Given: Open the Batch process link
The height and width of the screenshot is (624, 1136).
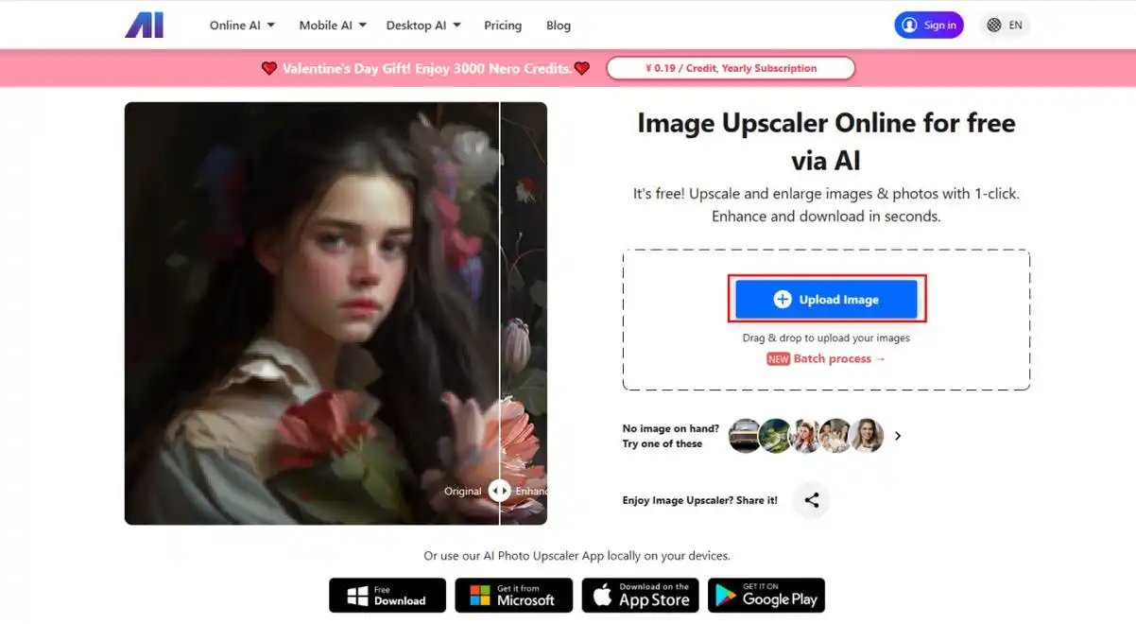Looking at the screenshot, I should (837, 359).
